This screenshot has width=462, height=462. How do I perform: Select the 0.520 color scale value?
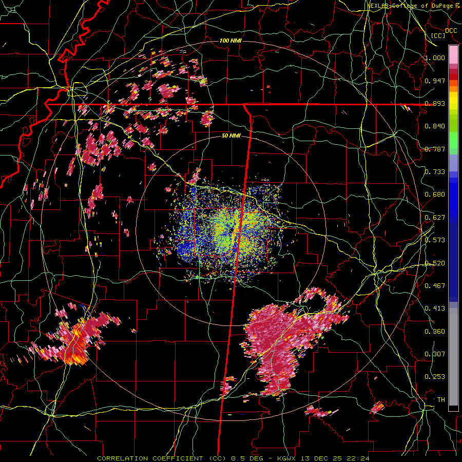435,263
